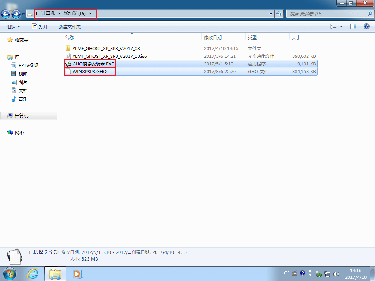
Task: Open the Help question mark icon
Action: [366, 26]
